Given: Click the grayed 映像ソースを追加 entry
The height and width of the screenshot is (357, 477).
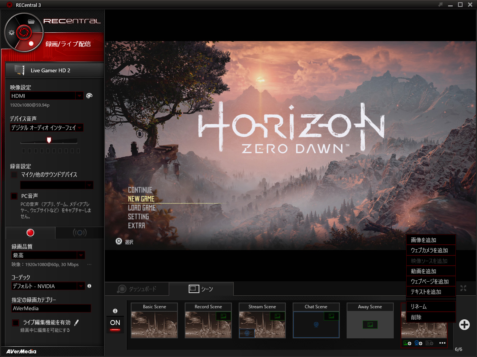Looking at the screenshot, I should pyautogui.click(x=431, y=261).
